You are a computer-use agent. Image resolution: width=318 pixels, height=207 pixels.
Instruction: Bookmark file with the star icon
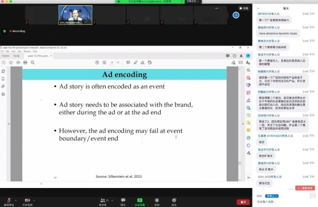point(11,63)
